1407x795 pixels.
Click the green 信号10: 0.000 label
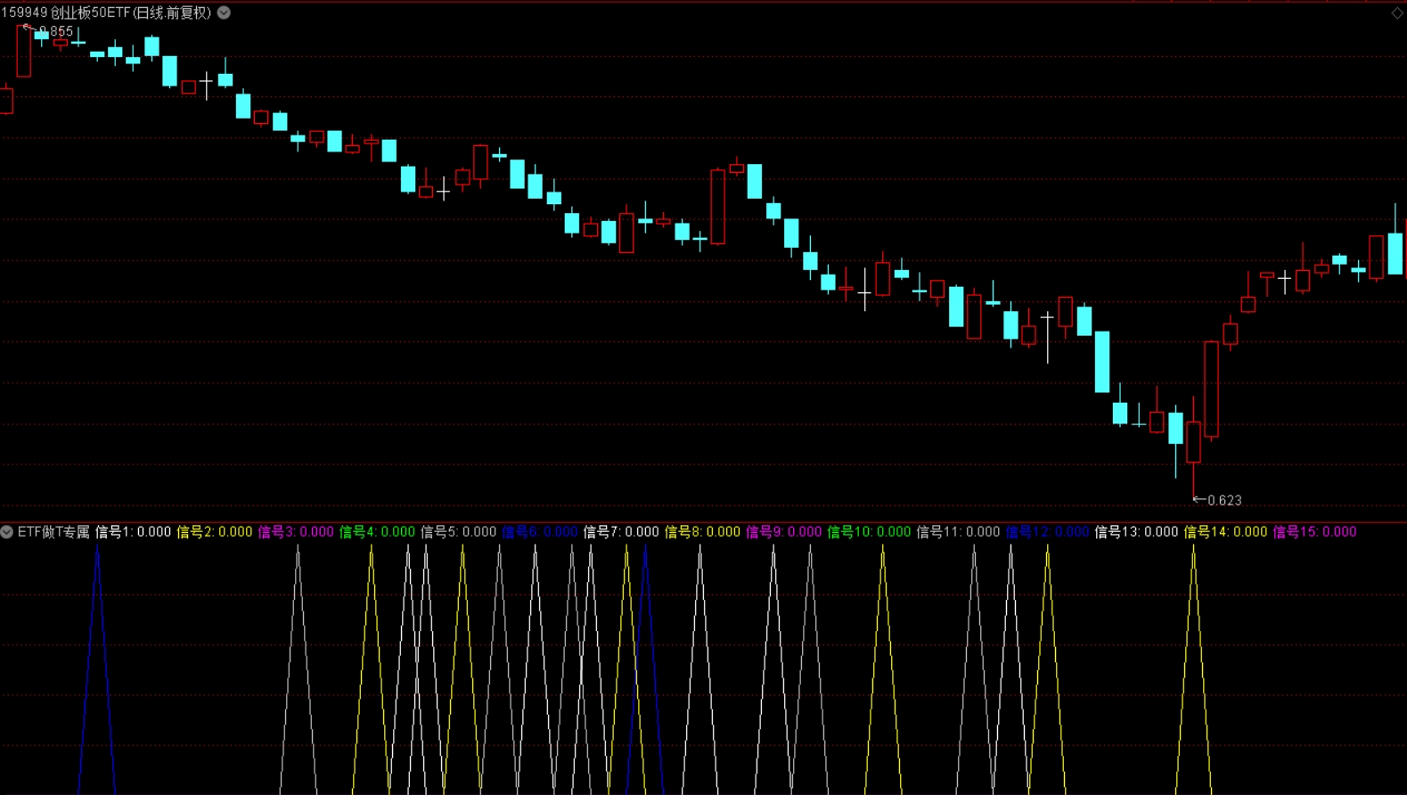click(869, 532)
